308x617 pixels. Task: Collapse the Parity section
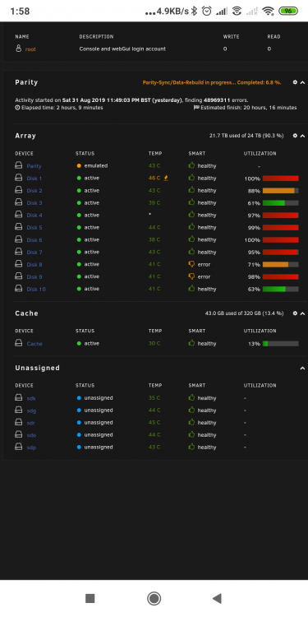(302, 82)
